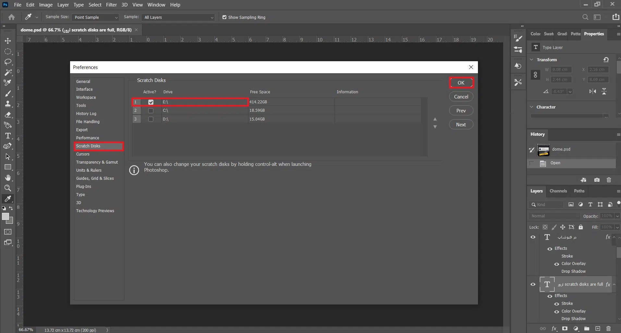Select the Hand tool
621x333 pixels.
click(8, 178)
